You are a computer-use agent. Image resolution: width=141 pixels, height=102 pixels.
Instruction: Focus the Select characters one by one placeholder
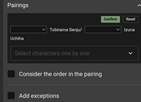coord(52,53)
